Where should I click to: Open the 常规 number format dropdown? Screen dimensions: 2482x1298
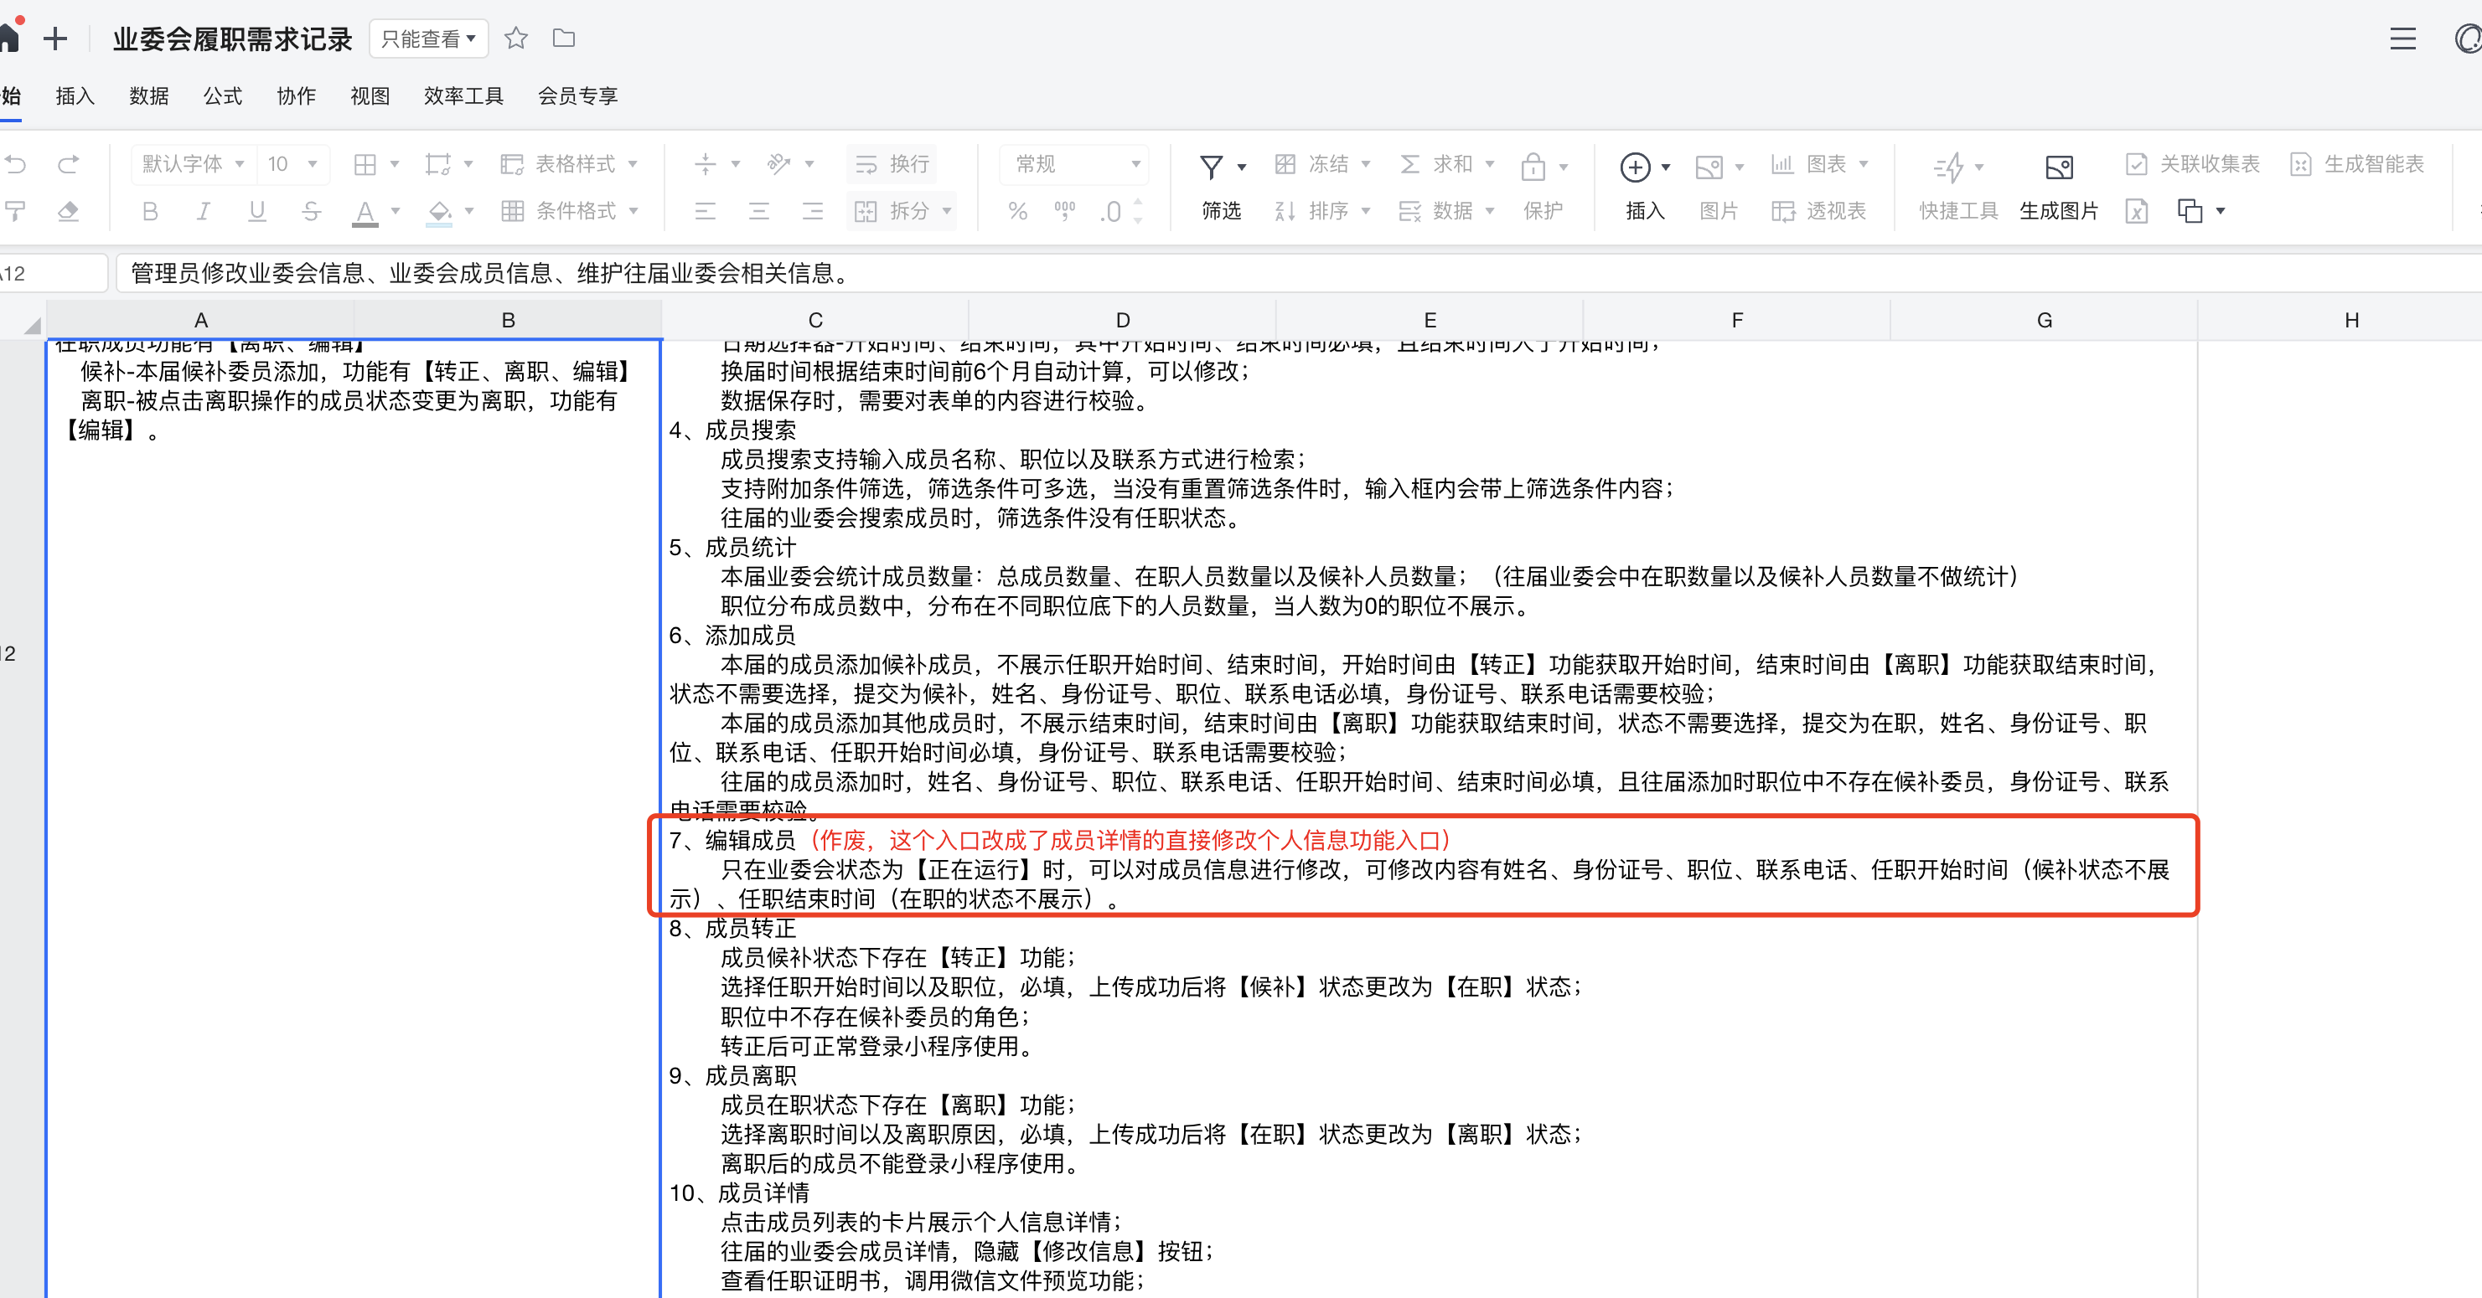click(x=1073, y=163)
